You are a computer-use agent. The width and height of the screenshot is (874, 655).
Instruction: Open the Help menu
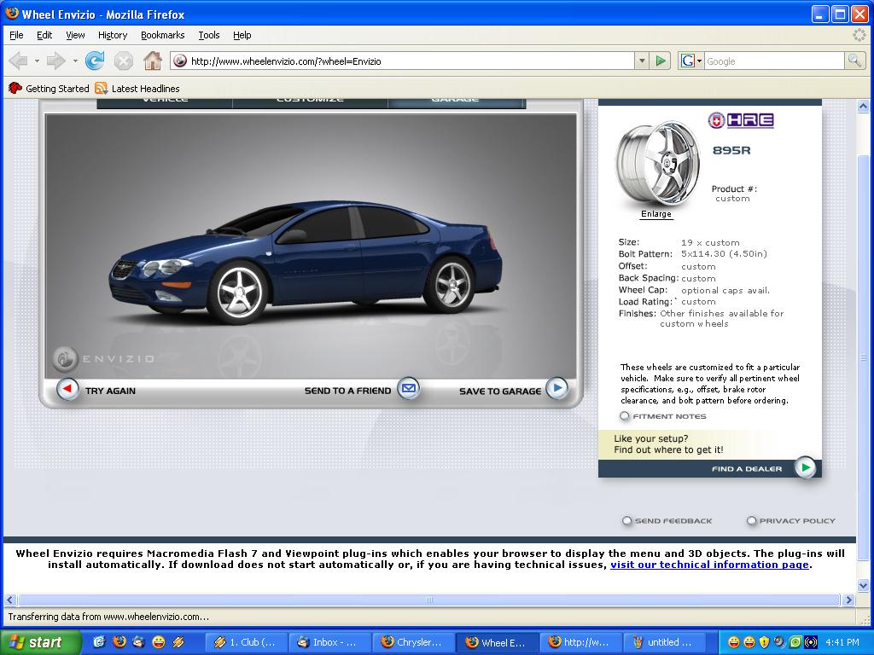click(242, 35)
